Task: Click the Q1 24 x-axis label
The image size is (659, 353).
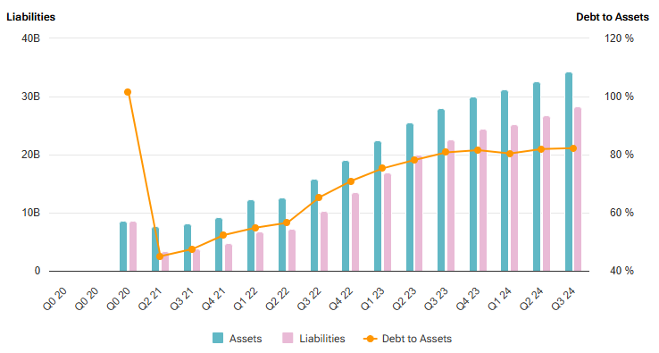Action: pyautogui.click(x=499, y=299)
